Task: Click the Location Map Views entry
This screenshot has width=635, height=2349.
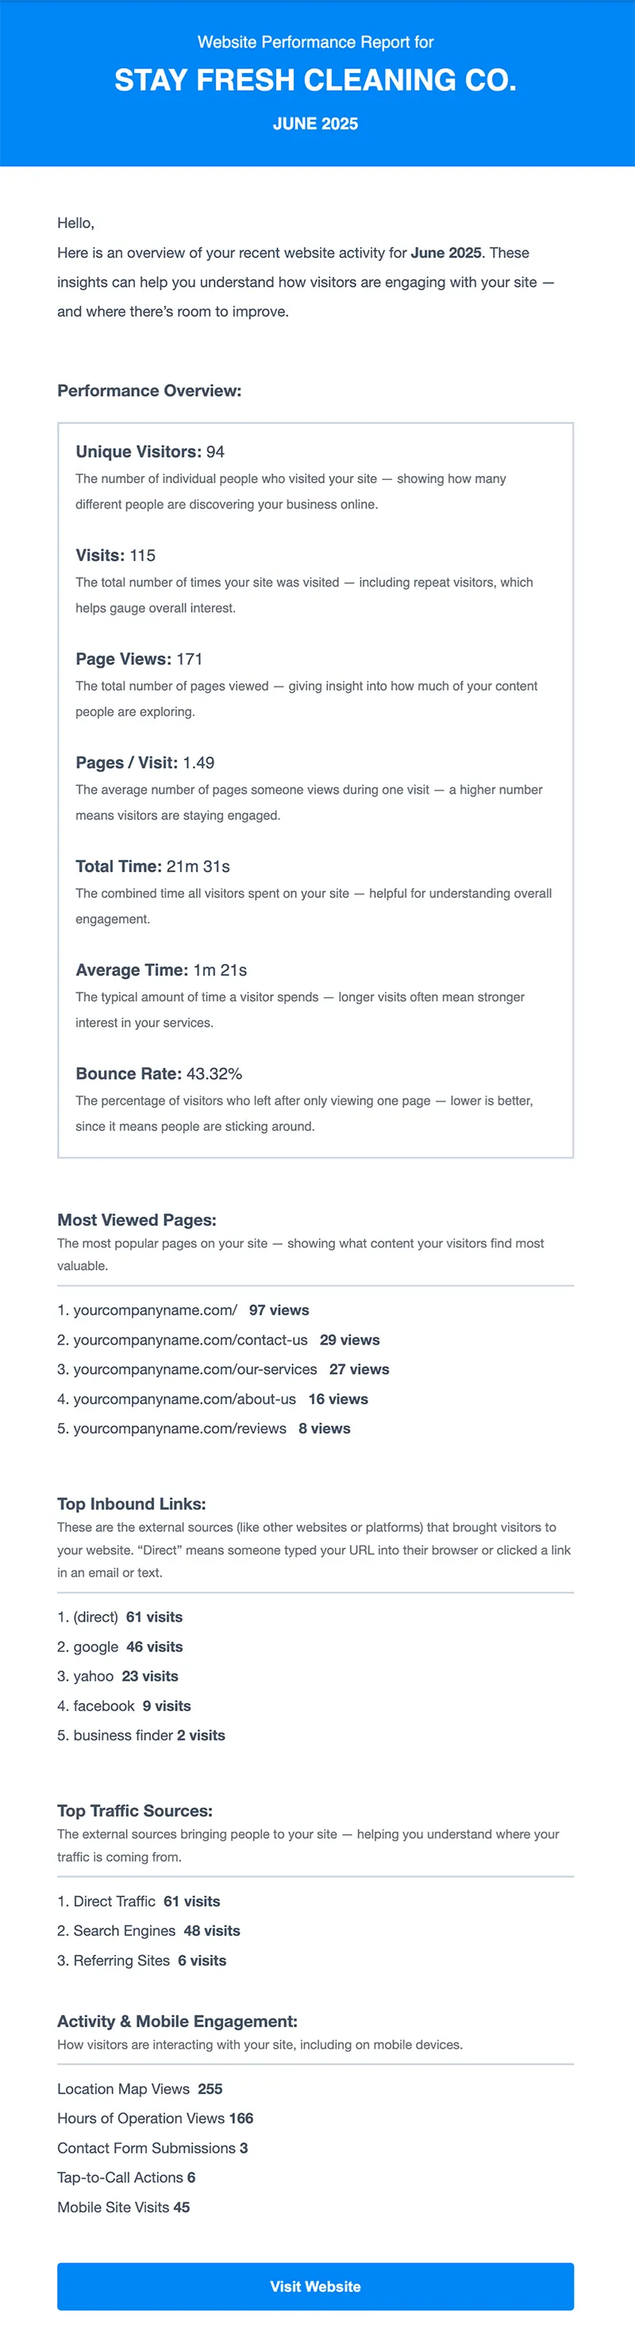Action: (123, 2088)
